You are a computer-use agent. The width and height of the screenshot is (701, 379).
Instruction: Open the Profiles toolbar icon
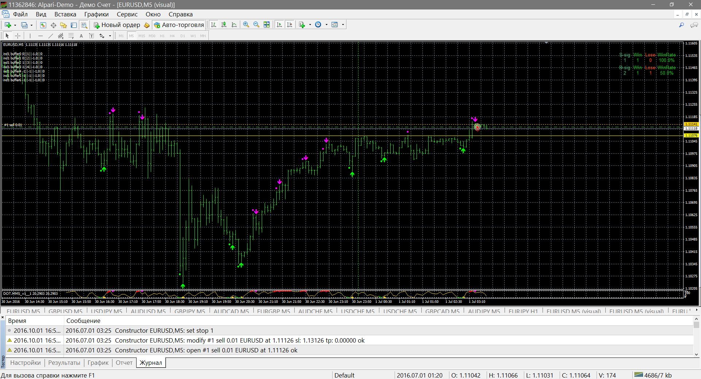(x=24, y=25)
